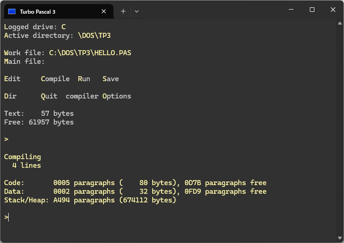344x243 pixels.
Task: Close the Turbo Pascal 3 tab
Action: [x=105, y=11]
